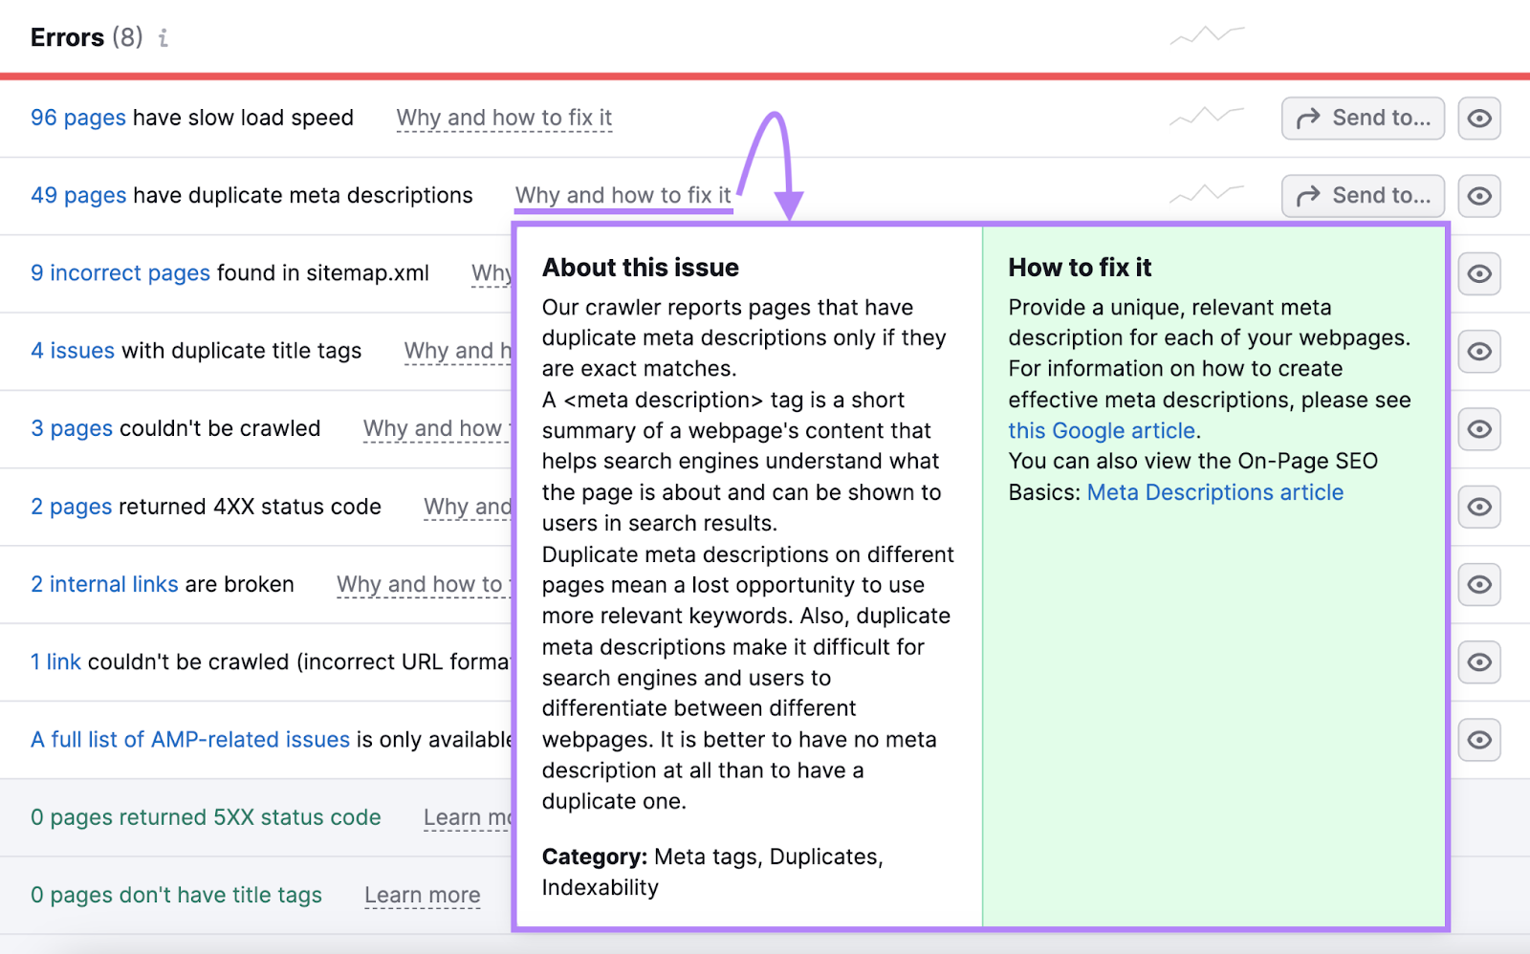Collapse the duplicate meta descriptions fix tooltip link

pos(623,196)
